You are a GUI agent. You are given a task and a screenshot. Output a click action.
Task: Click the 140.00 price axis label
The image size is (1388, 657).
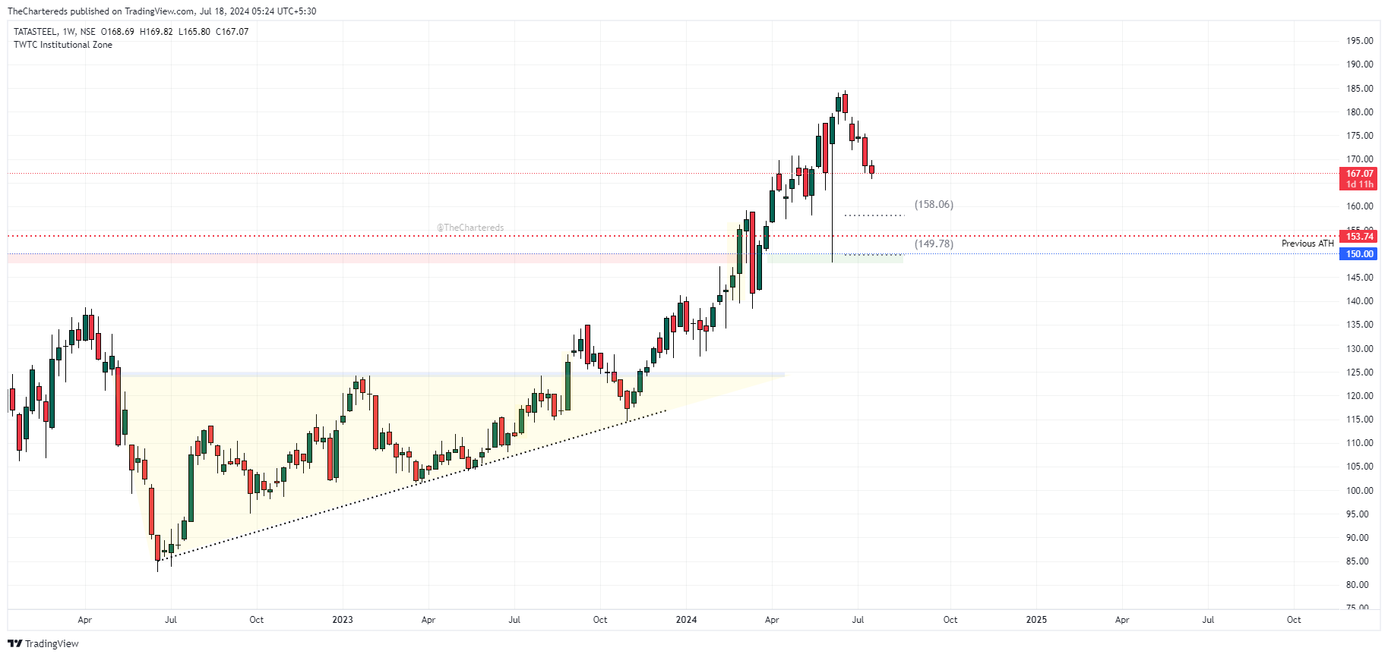tap(1360, 301)
